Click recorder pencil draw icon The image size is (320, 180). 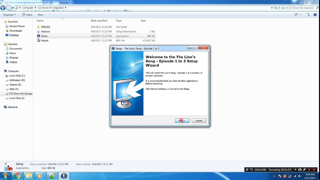(304, 170)
